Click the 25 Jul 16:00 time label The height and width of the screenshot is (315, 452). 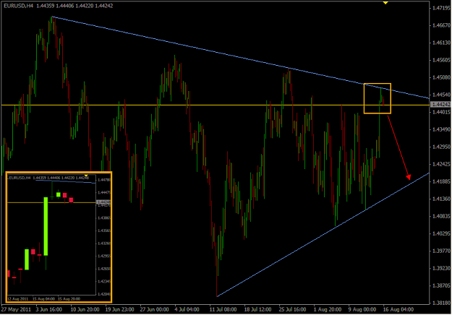point(293,309)
